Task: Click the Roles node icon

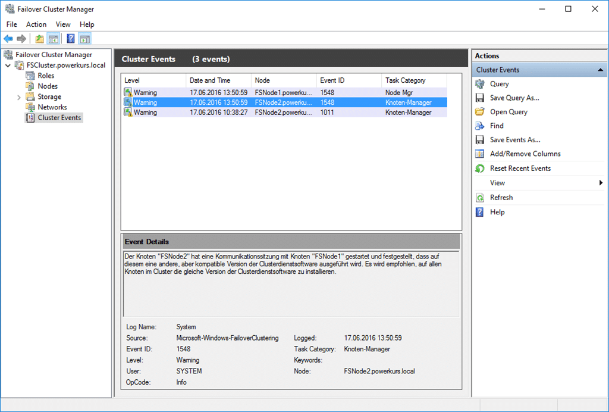Action: pos(30,76)
